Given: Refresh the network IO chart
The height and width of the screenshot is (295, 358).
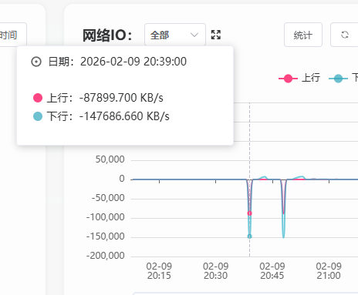Looking at the screenshot, I should [x=345, y=35].
